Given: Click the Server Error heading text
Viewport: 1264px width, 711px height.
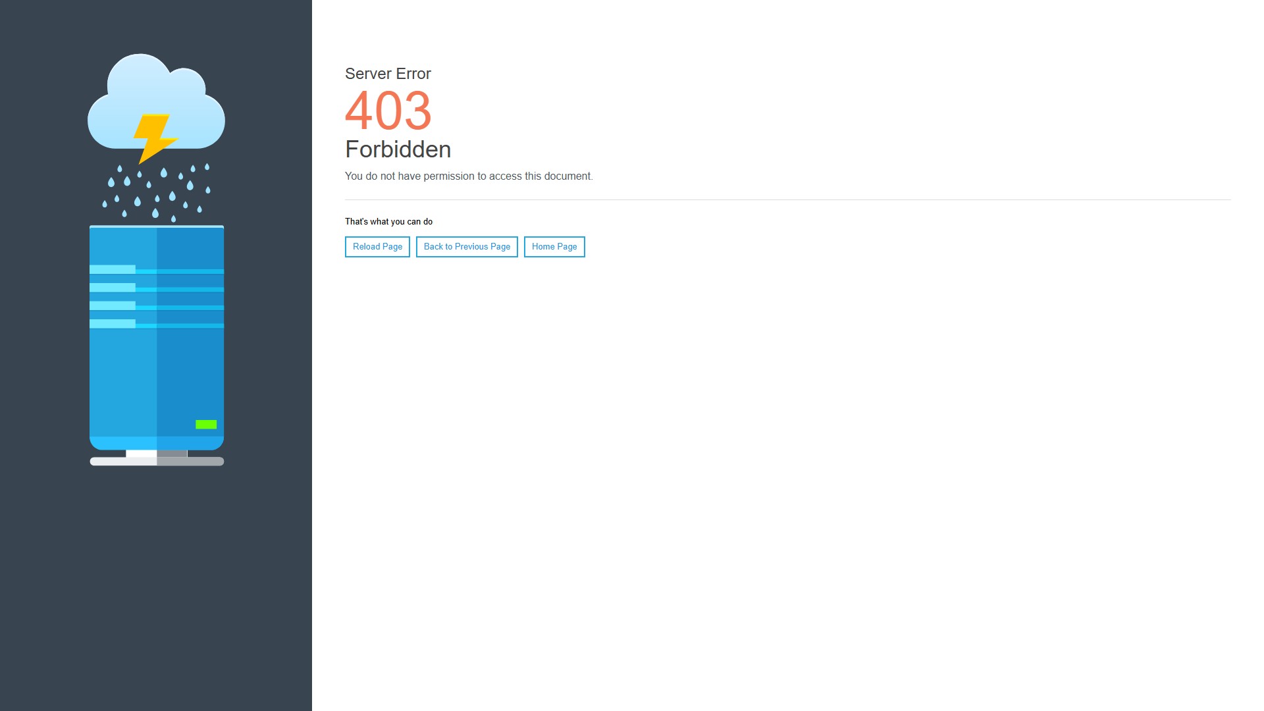Looking at the screenshot, I should coord(388,74).
